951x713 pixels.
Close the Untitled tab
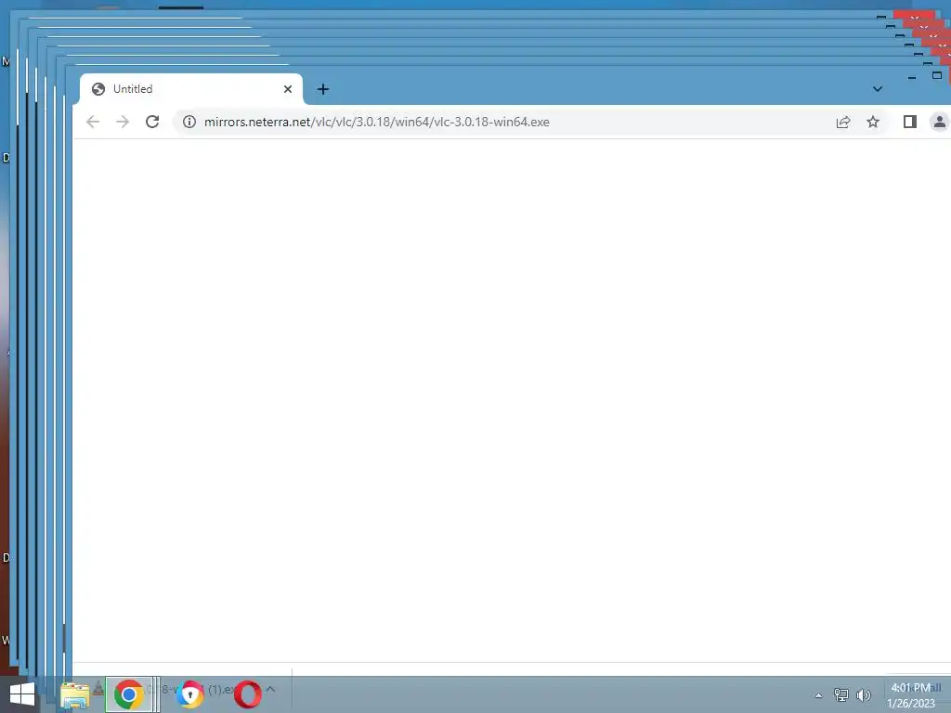pos(288,89)
